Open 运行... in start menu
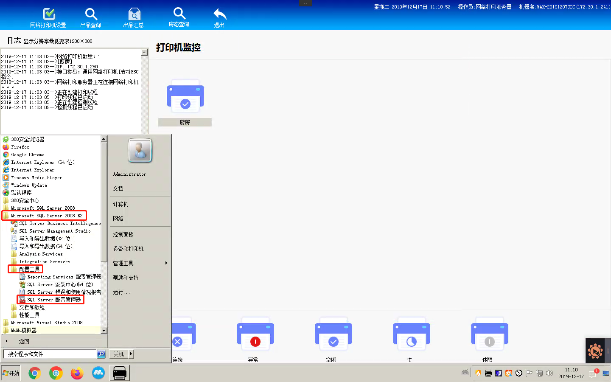The width and height of the screenshot is (611, 382). (x=121, y=292)
